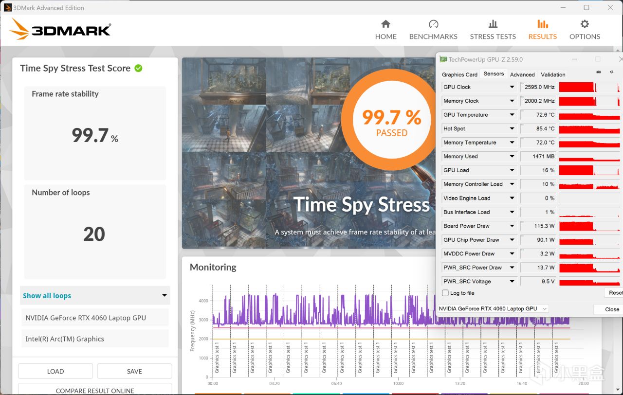
Task: Open the MVDDC Power Draw sensor dropdown
Action: 512,253
